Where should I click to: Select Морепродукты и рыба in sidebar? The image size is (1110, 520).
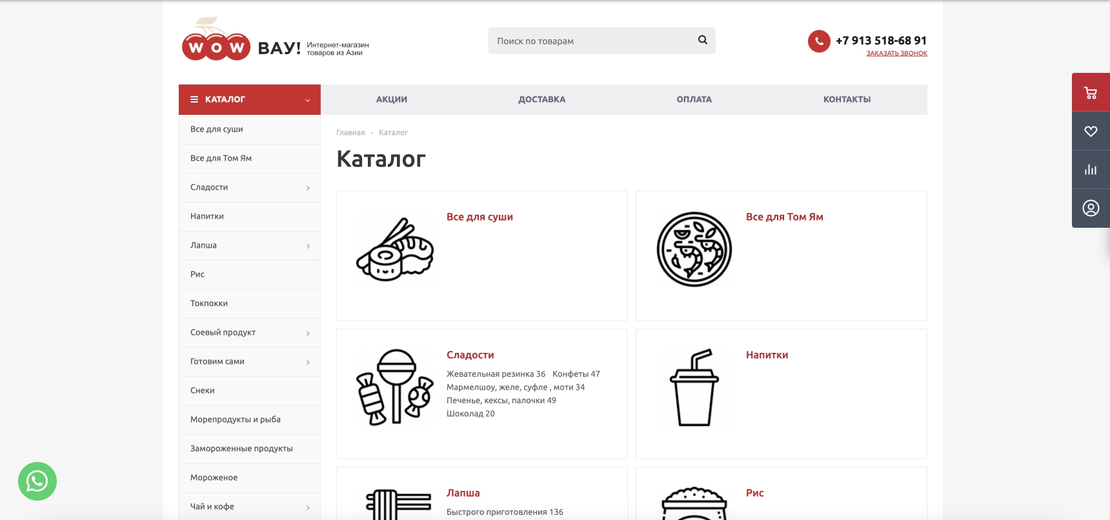250,419
